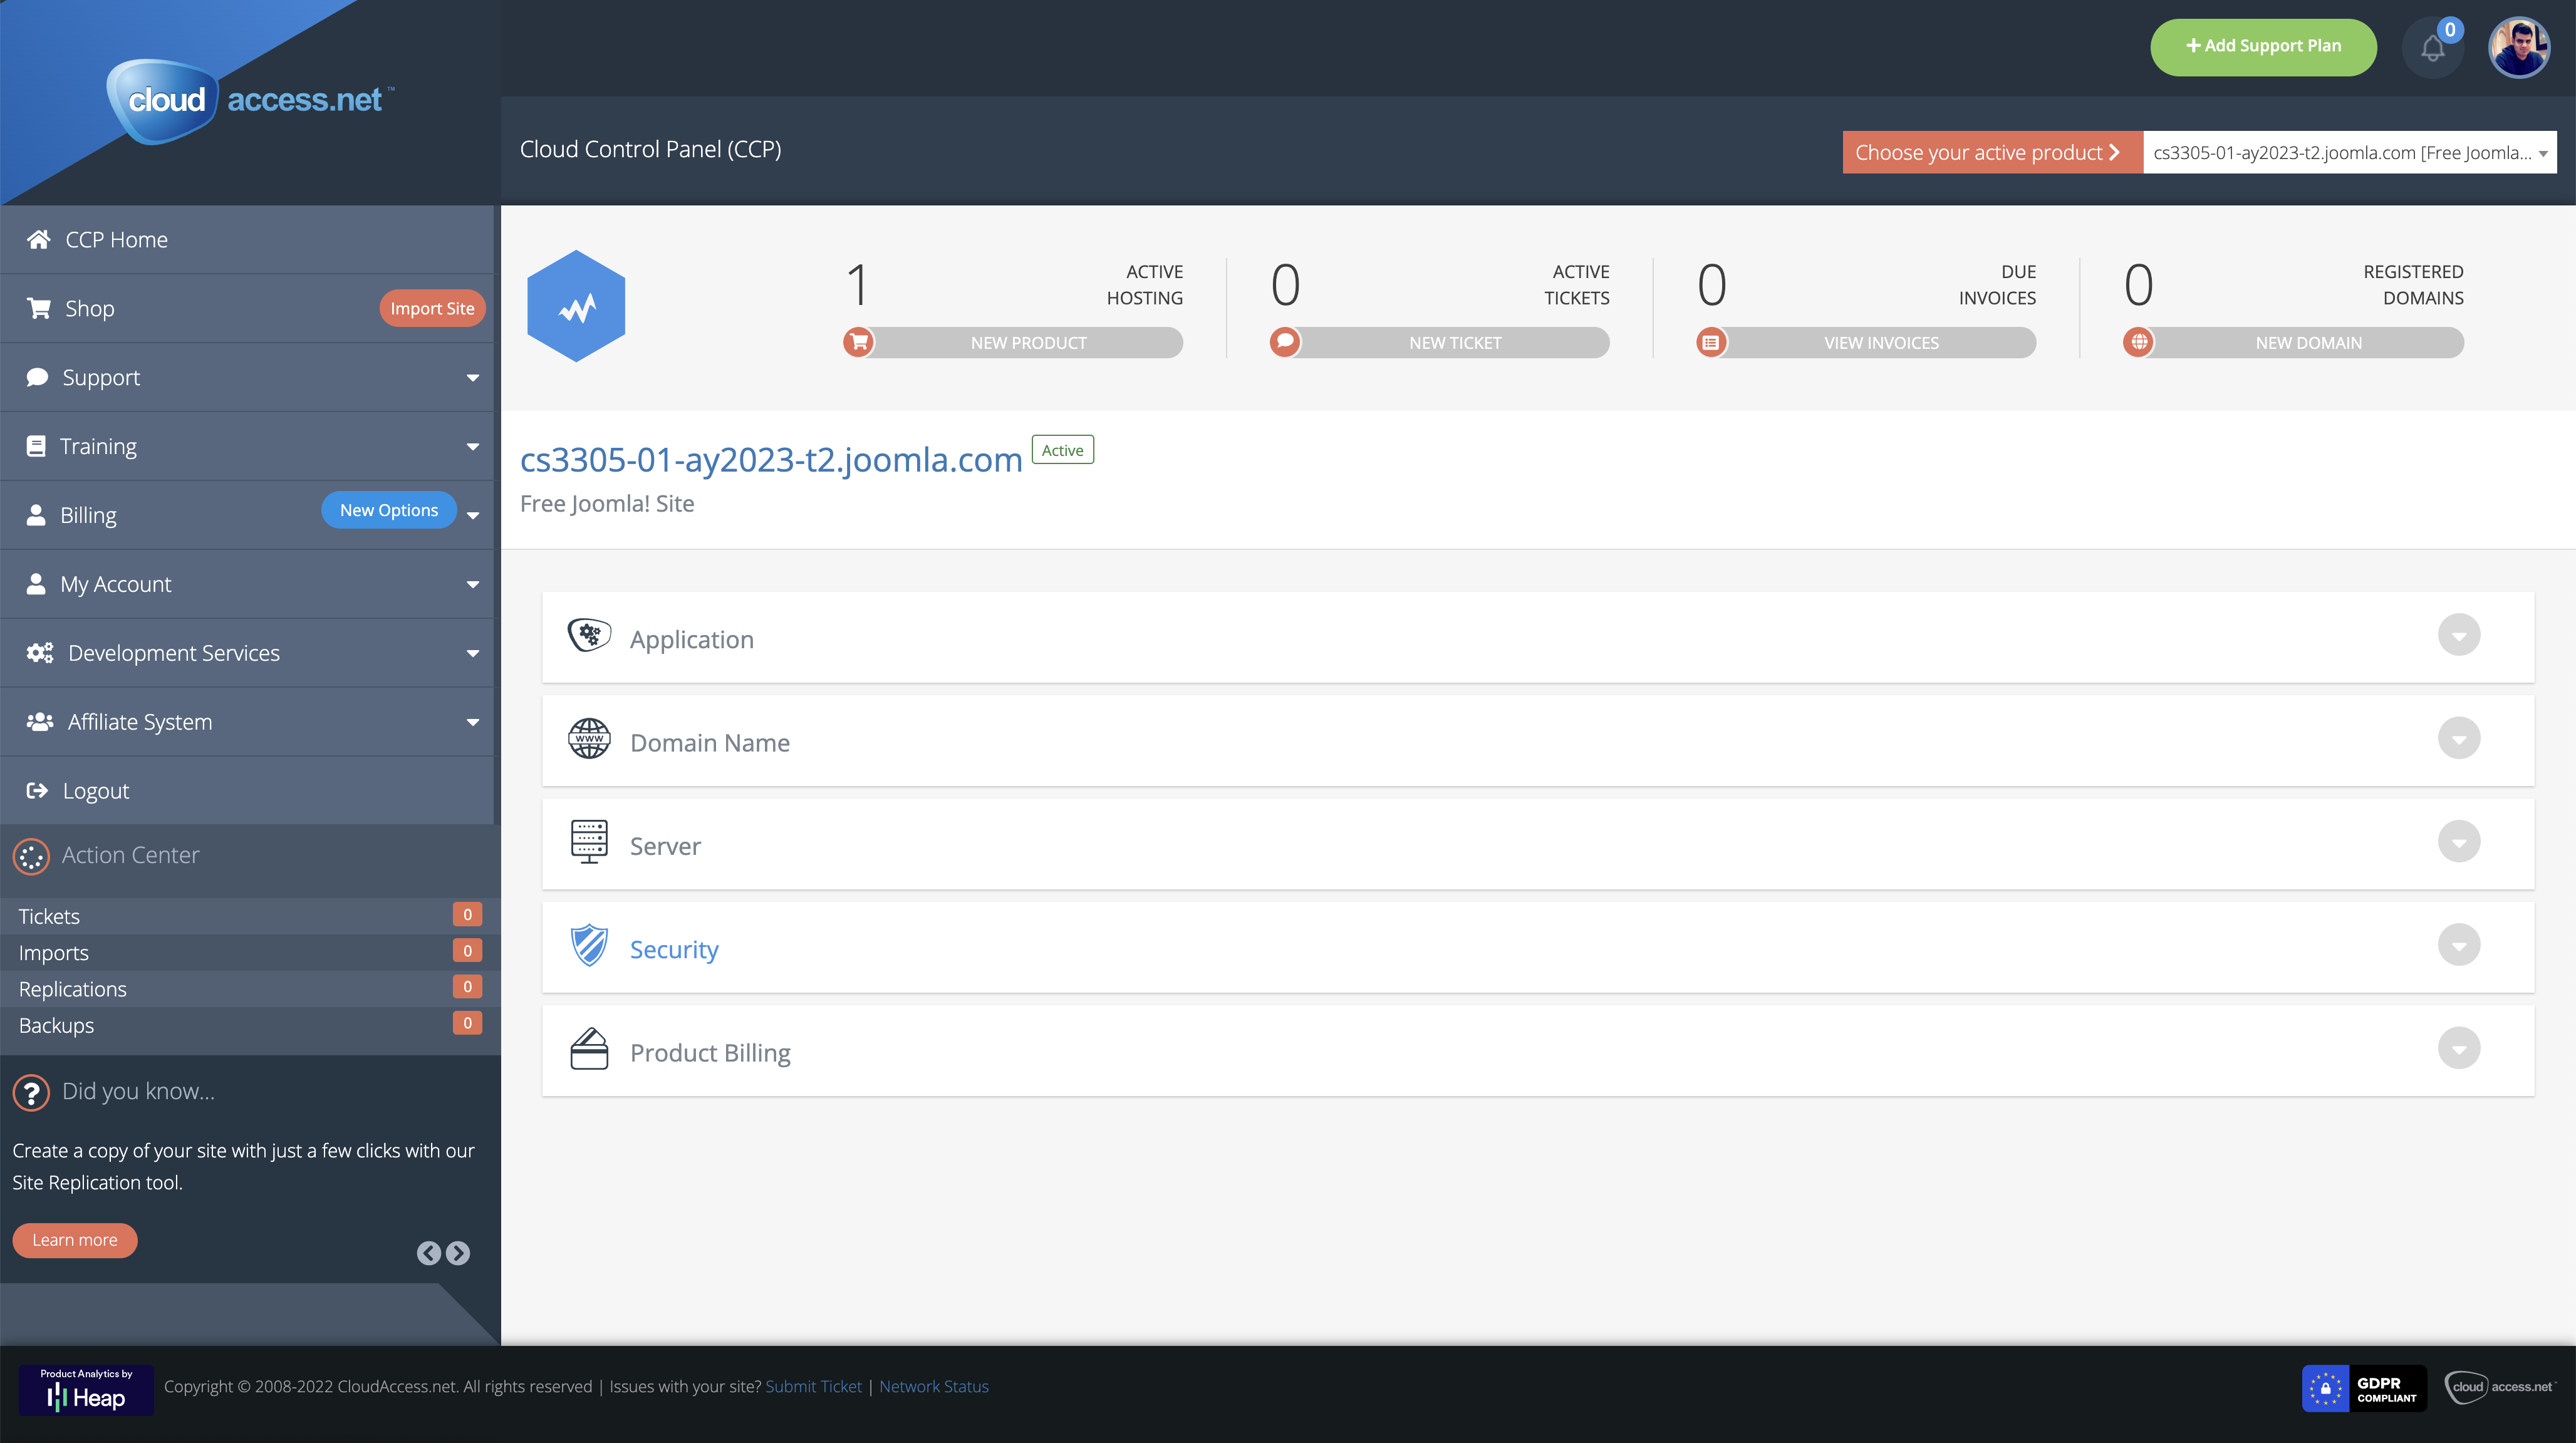Click the GDPR Compliant badge
Image resolution: width=2576 pixels, height=1443 pixels.
pyautogui.click(x=2364, y=1388)
